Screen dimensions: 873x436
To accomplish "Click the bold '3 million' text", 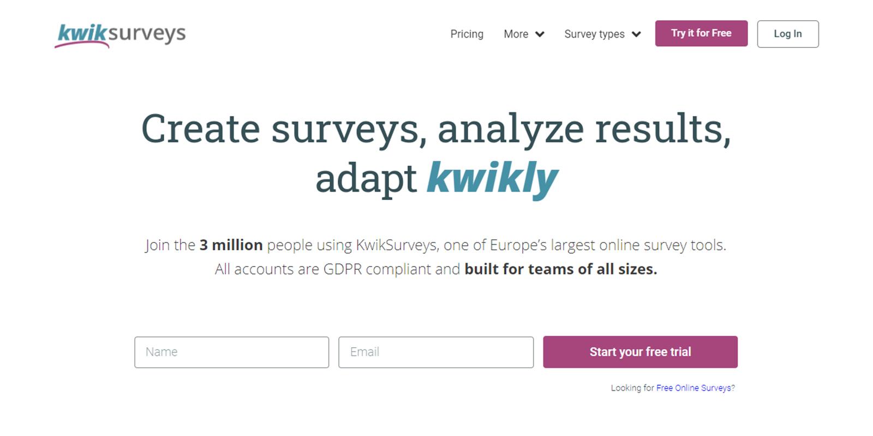I will pyautogui.click(x=231, y=245).
